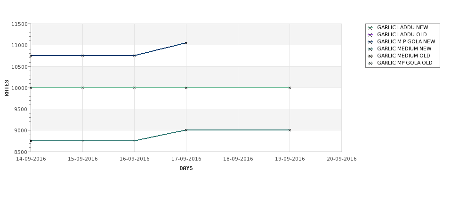The image size is (459, 202).
Task: Click the teal data point at 15-09-2016
Action: coord(82,141)
